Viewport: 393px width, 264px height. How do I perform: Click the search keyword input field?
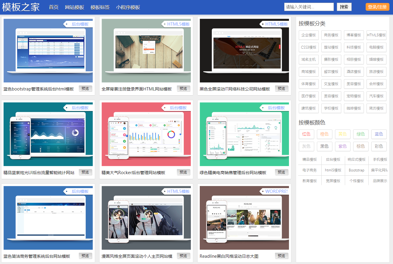309,7
